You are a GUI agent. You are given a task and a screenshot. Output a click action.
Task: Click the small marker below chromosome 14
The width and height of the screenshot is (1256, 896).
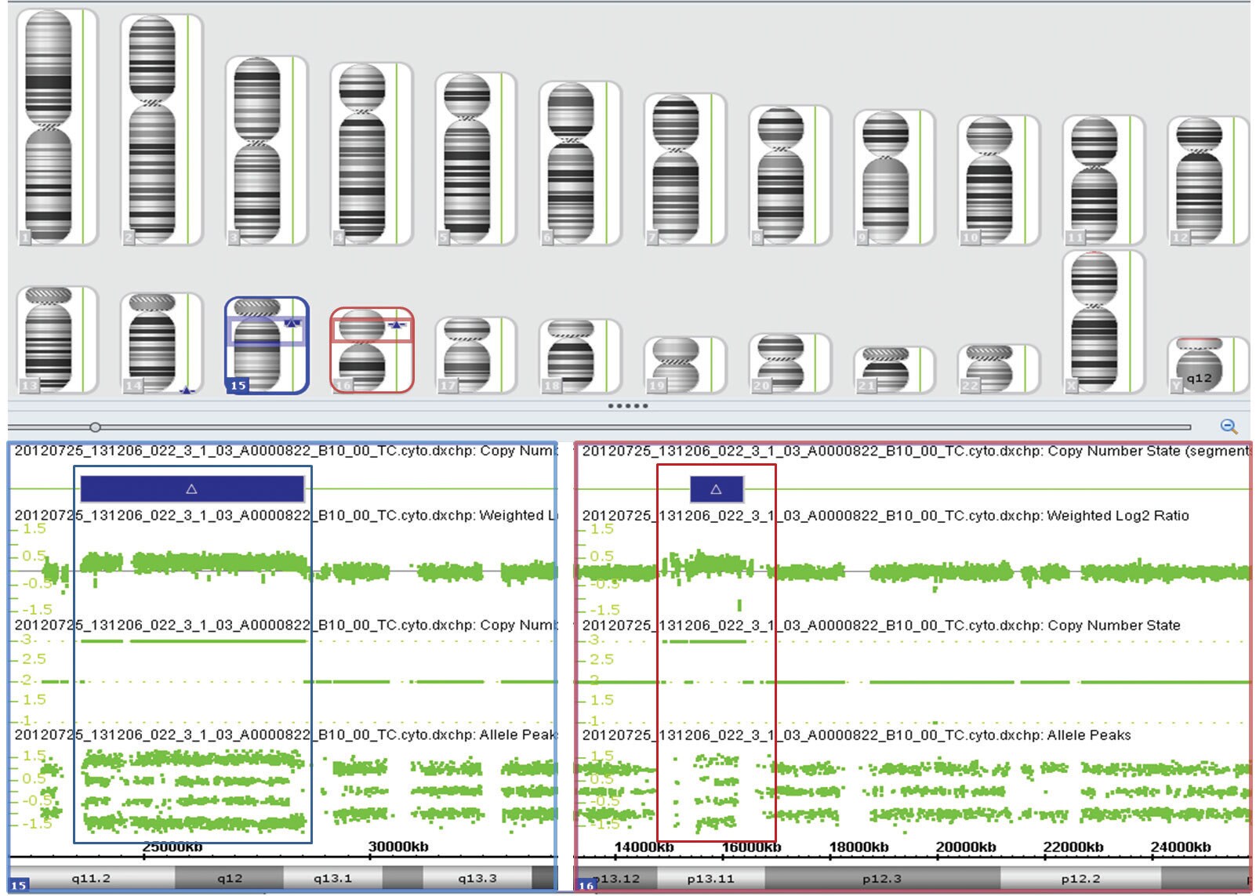pos(187,389)
